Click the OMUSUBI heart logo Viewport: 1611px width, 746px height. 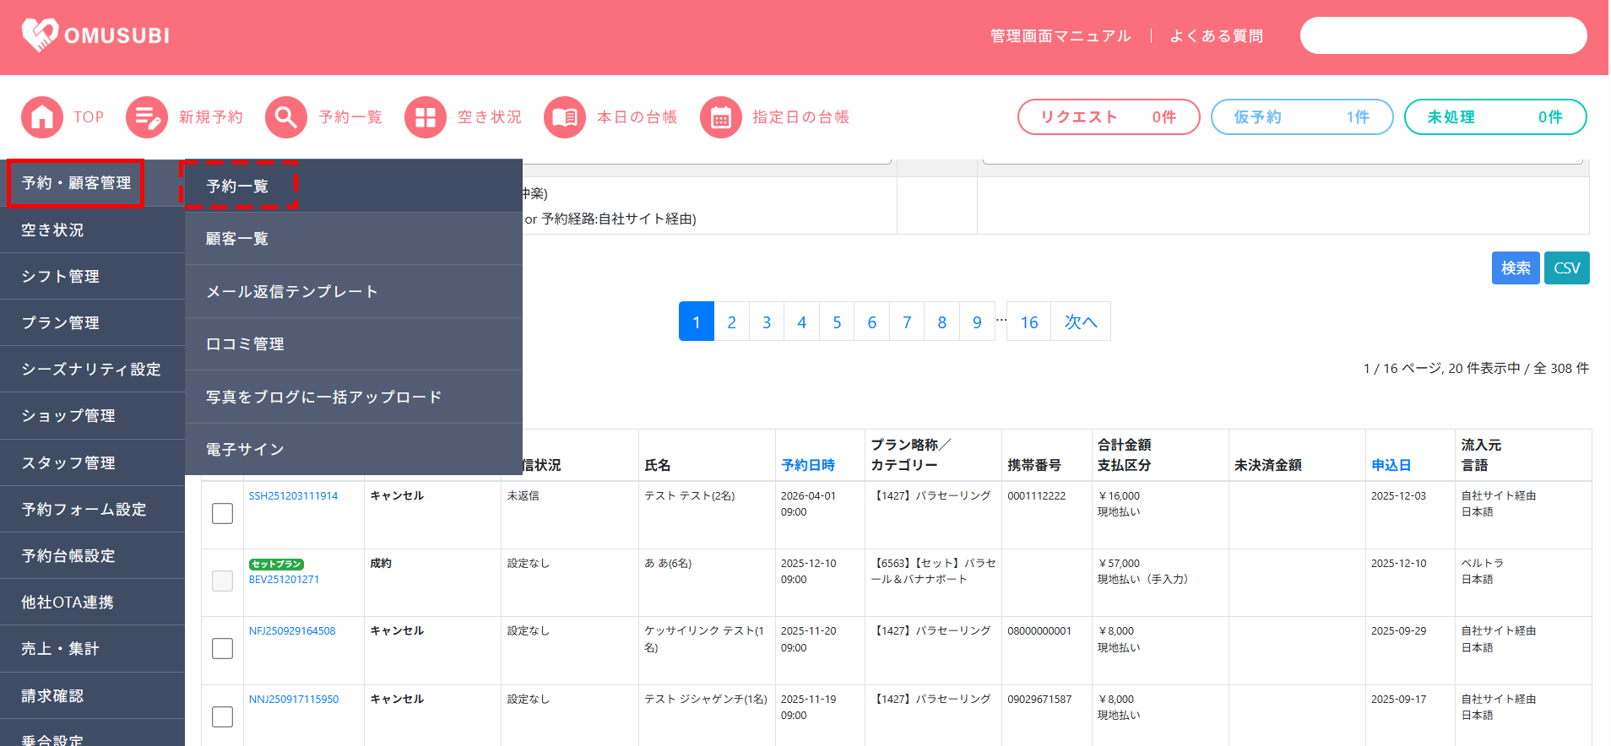coord(39,35)
